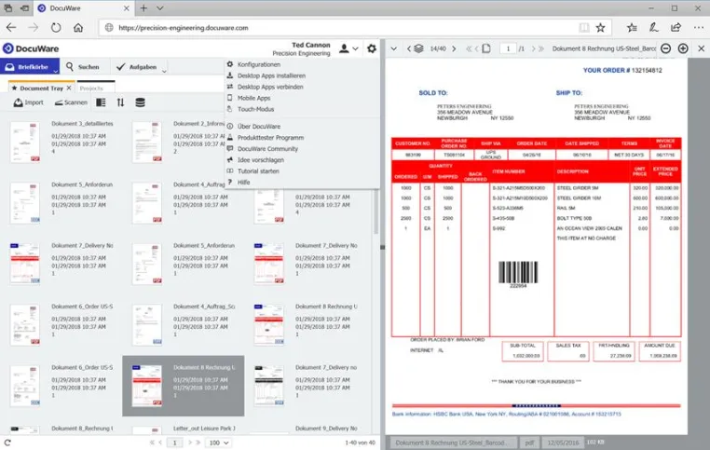Bookmark this page with the star icon
Viewport: 710px width, 450px height.
click(x=600, y=28)
